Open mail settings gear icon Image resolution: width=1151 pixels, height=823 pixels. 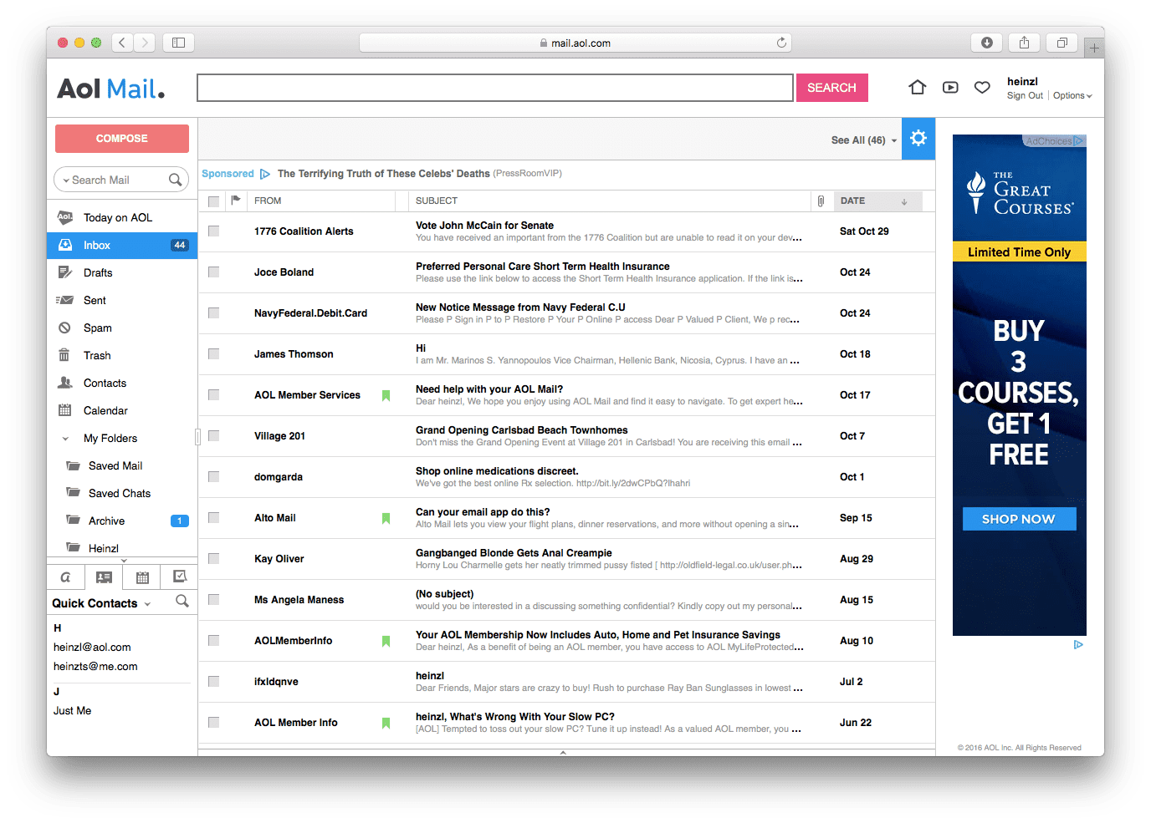pos(918,139)
